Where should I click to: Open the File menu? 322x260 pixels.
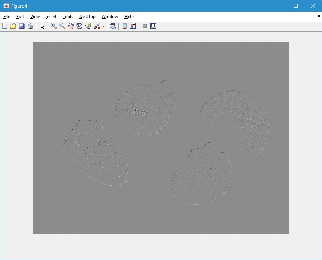(7, 17)
